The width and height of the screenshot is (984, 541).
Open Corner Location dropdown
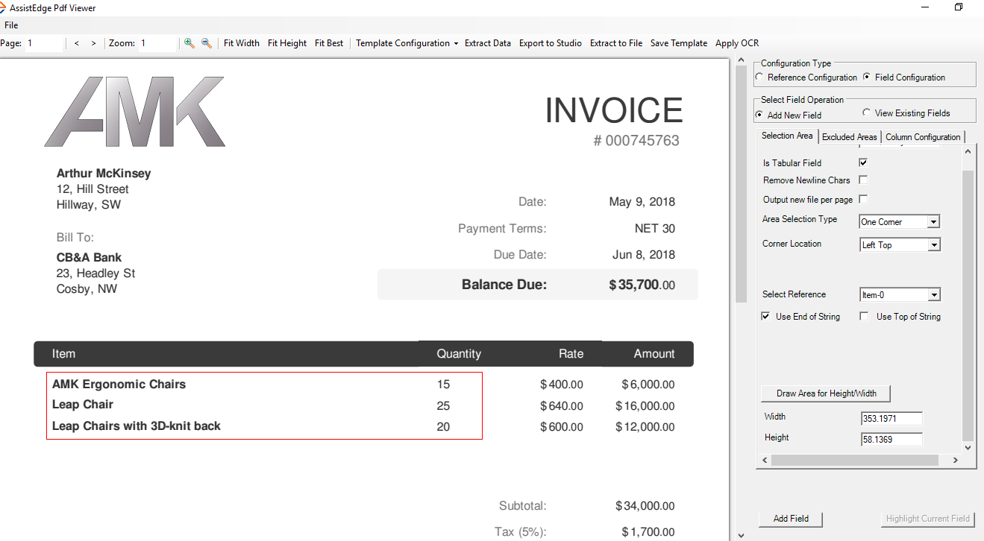(x=900, y=244)
